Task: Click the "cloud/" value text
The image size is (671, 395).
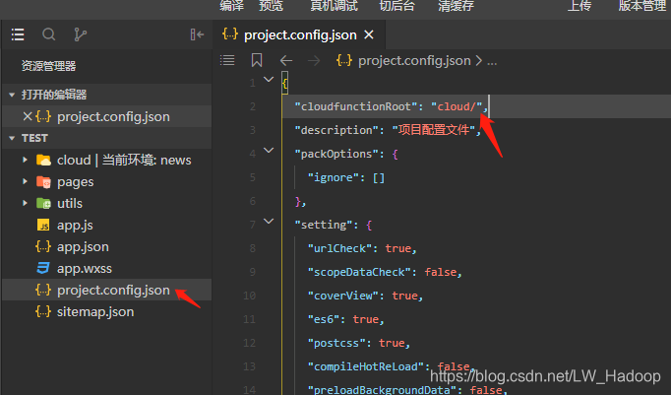Action: [x=457, y=106]
